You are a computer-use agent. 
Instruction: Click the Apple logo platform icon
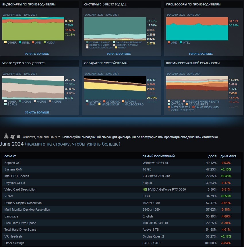pos(18,136)
